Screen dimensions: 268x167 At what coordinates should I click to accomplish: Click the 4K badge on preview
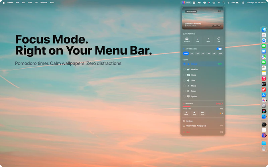pos(219,11)
